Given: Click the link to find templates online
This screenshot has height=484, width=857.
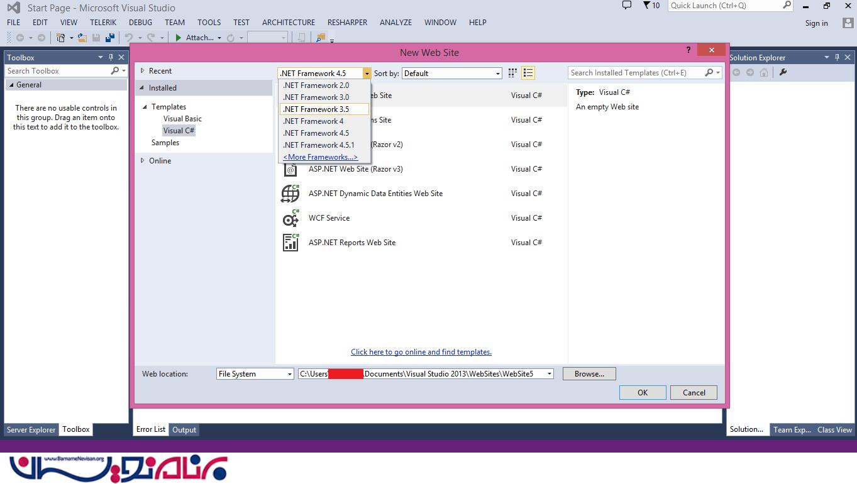Looking at the screenshot, I should coord(421,352).
